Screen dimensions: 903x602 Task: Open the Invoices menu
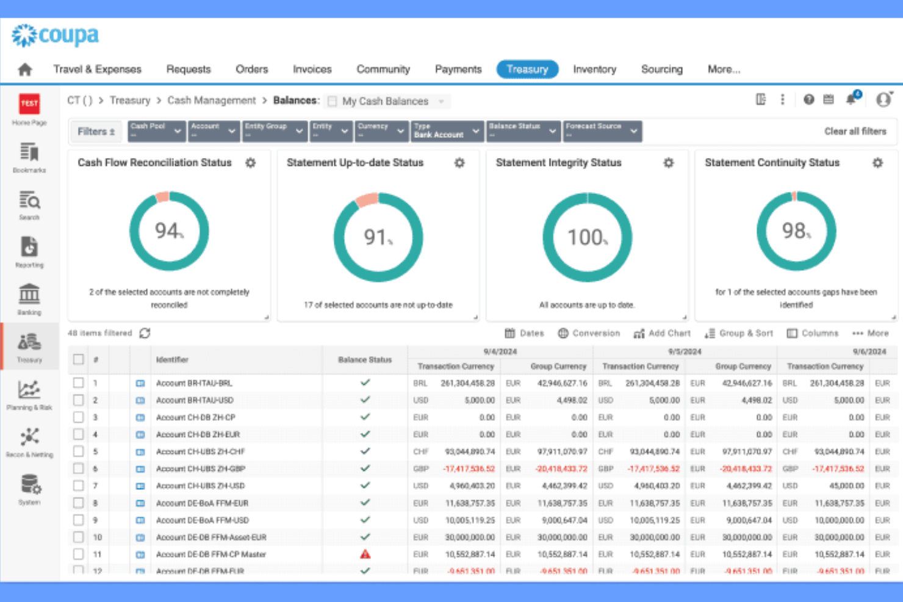312,69
